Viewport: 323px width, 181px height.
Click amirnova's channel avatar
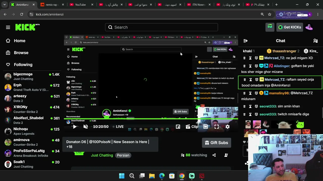click(x=8, y=142)
